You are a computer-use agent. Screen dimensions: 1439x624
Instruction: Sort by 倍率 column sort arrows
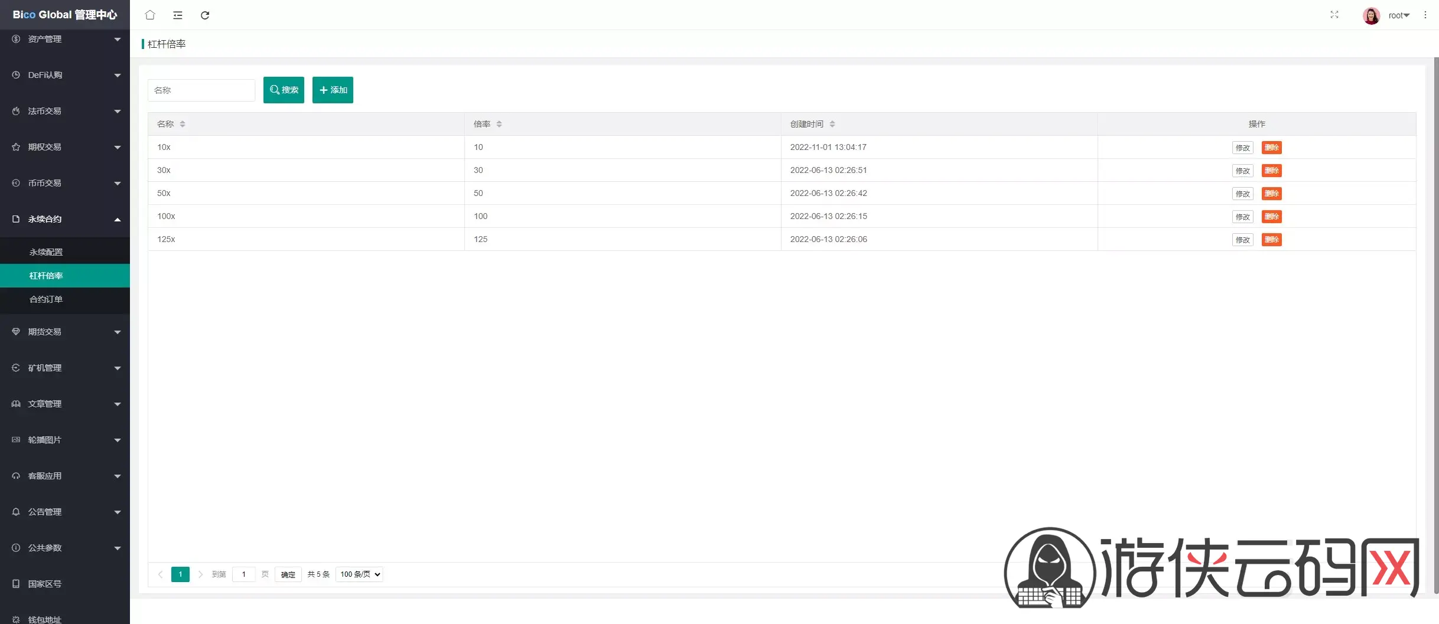[x=499, y=124]
